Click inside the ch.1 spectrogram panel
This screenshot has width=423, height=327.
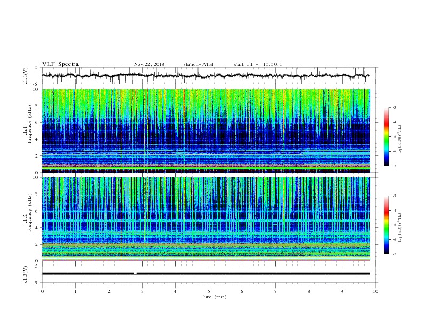point(206,130)
